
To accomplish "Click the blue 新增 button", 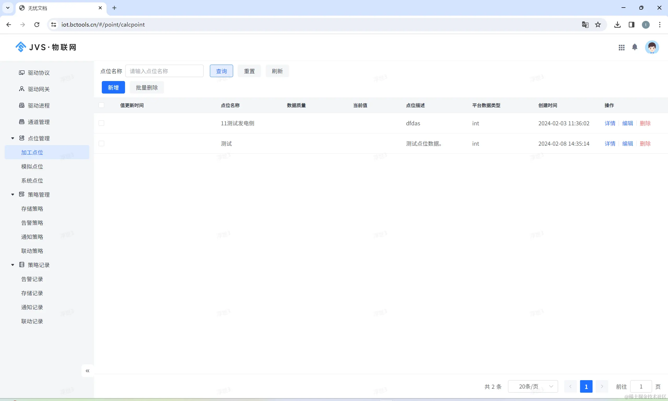I will click(113, 87).
